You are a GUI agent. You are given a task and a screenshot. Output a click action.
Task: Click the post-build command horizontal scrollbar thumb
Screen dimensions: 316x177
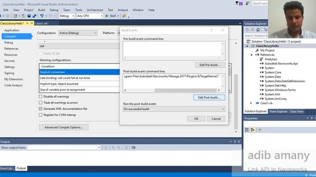pos(185,90)
